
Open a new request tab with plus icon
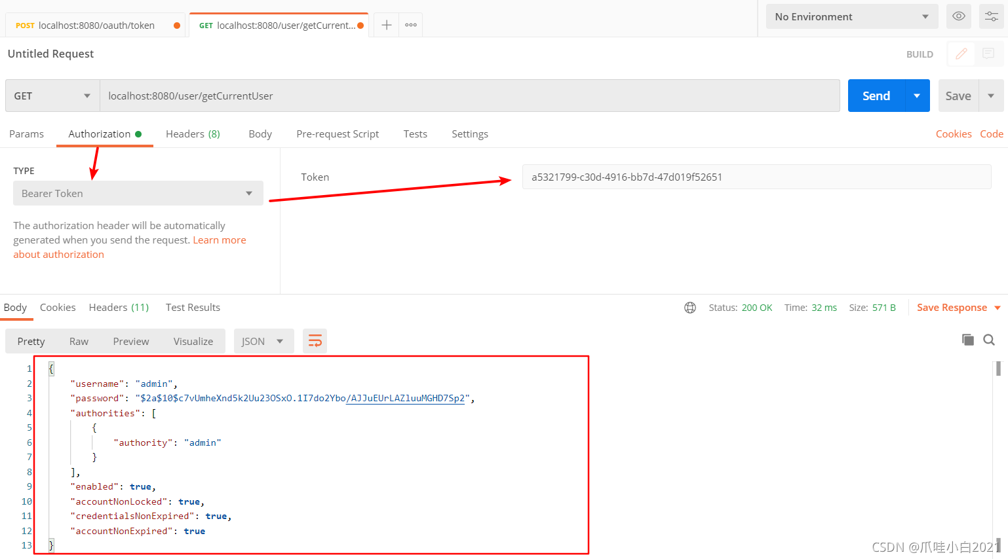tap(387, 25)
